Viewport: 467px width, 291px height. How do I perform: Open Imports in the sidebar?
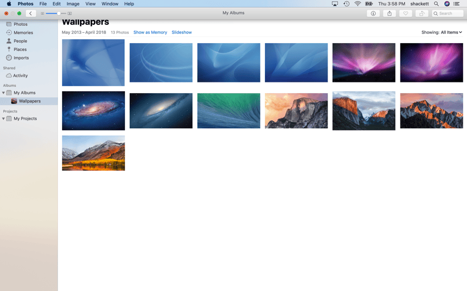21,58
